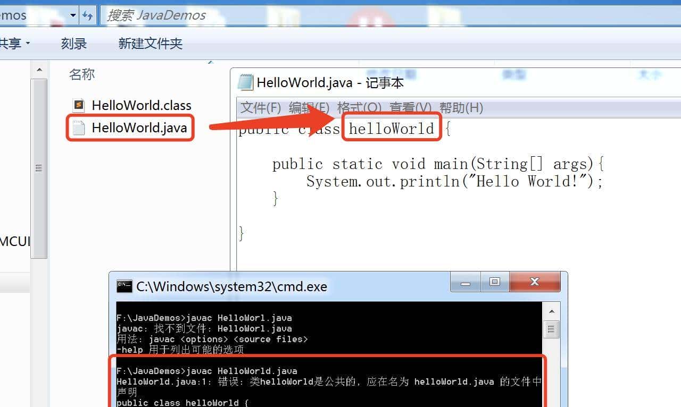Open the 编辑(E) menu in Notepad
Image resolution: width=681 pixels, height=407 pixels.
[305, 107]
